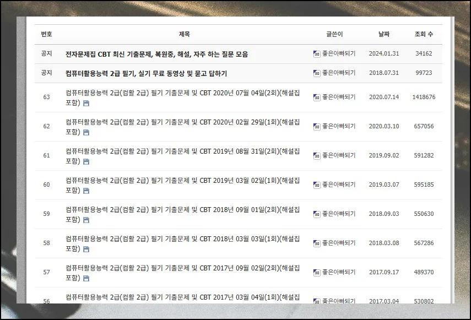The height and width of the screenshot is (320, 471).
Task: Click author level badge icon on post 63
Action: pos(316,97)
